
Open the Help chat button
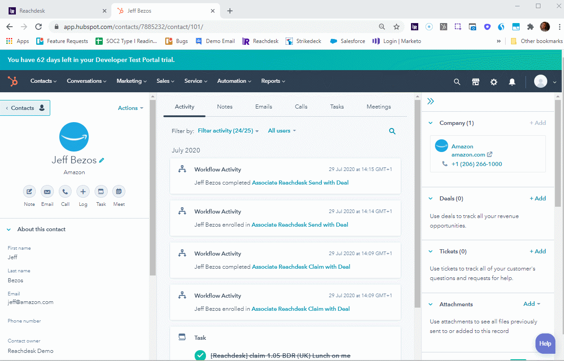pos(545,344)
